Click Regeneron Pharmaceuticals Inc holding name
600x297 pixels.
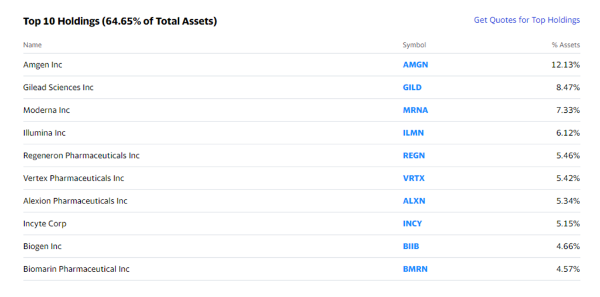pos(81,156)
